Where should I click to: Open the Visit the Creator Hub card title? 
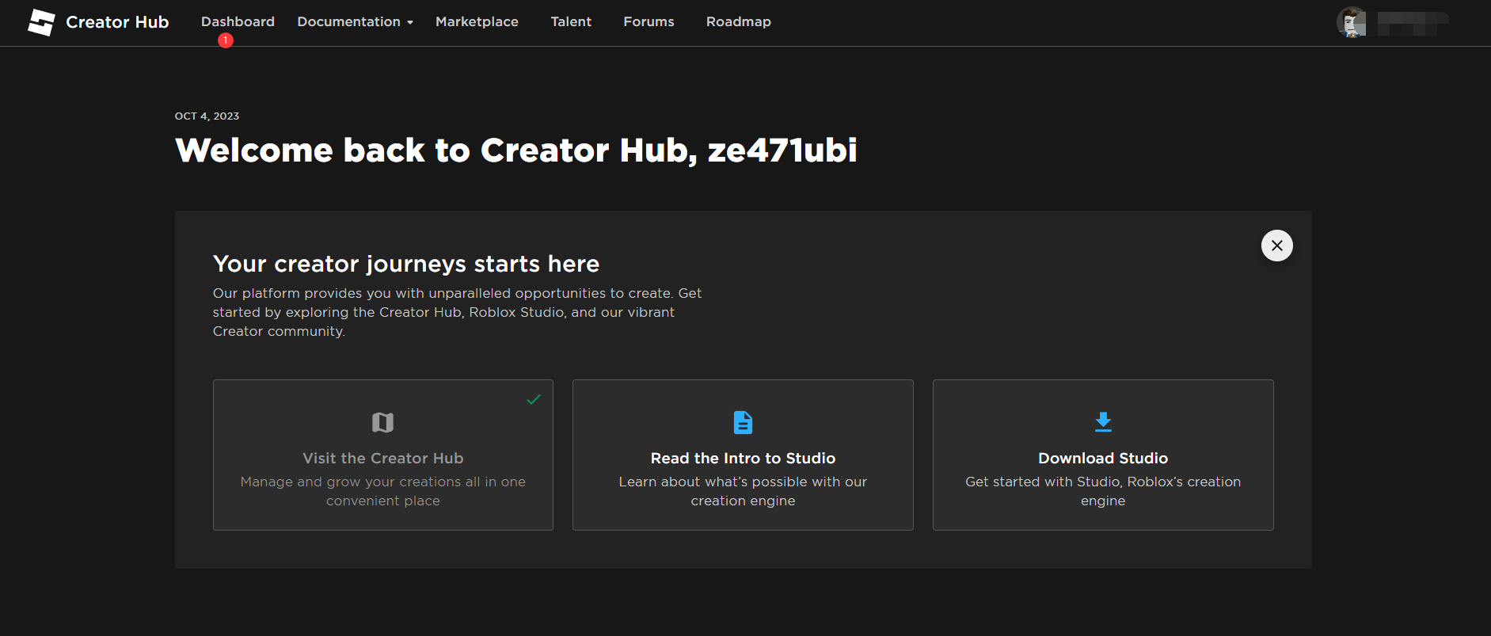point(383,458)
